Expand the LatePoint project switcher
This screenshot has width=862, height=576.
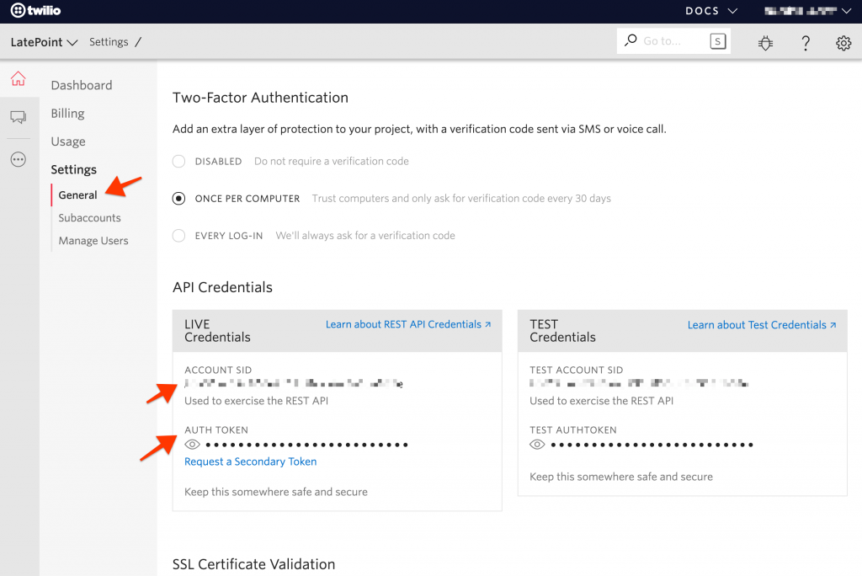44,41
